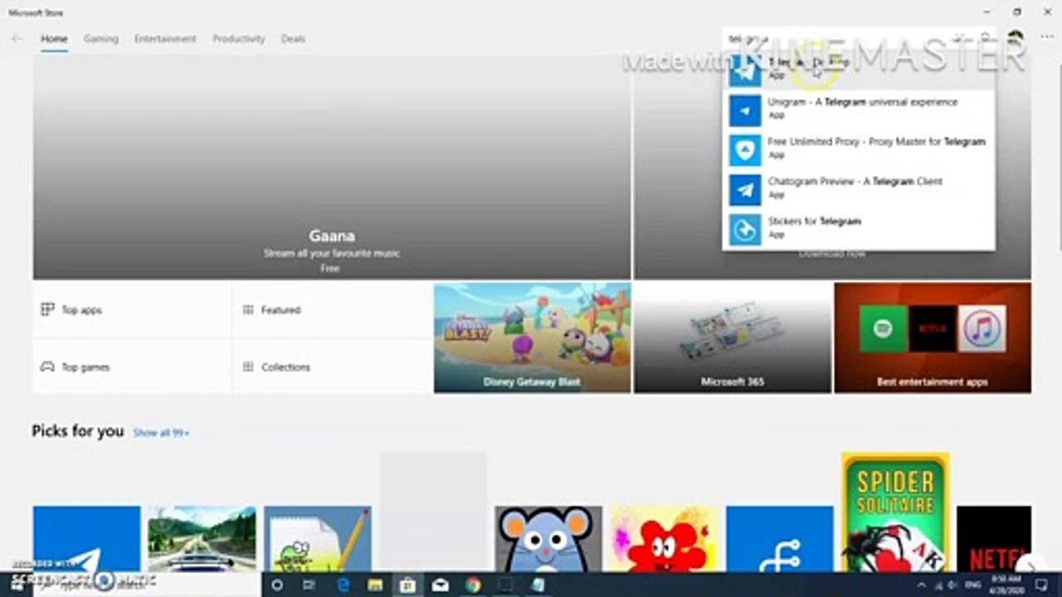This screenshot has height=597, width=1062.
Task: Open the Top apps tile
Action: click(x=132, y=309)
